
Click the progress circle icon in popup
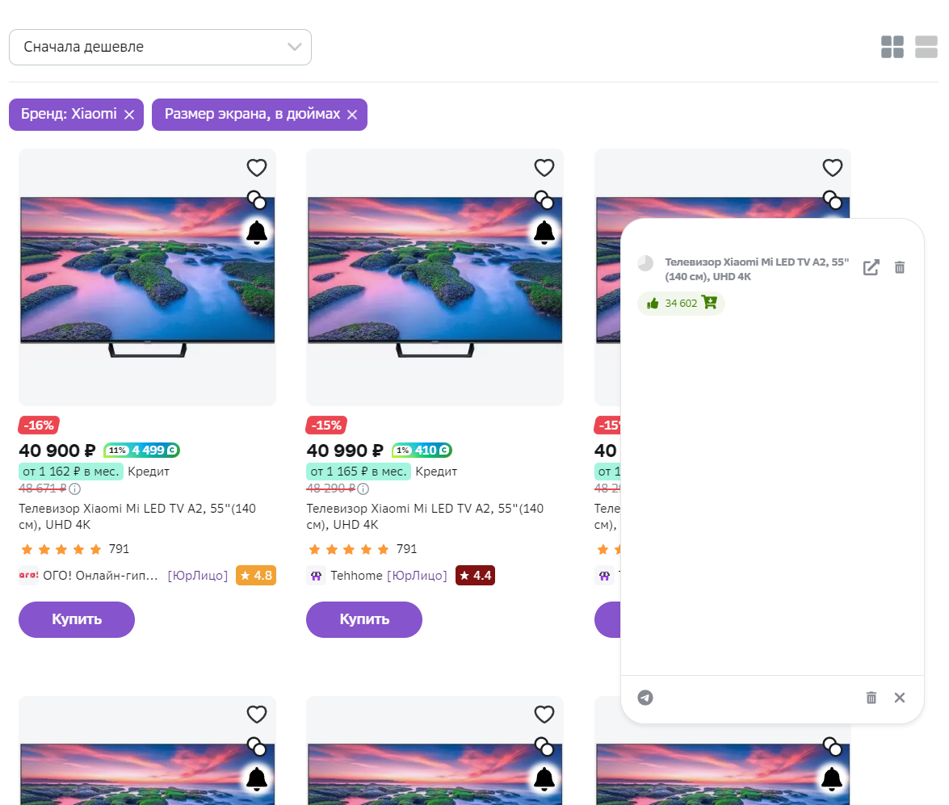click(646, 262)
